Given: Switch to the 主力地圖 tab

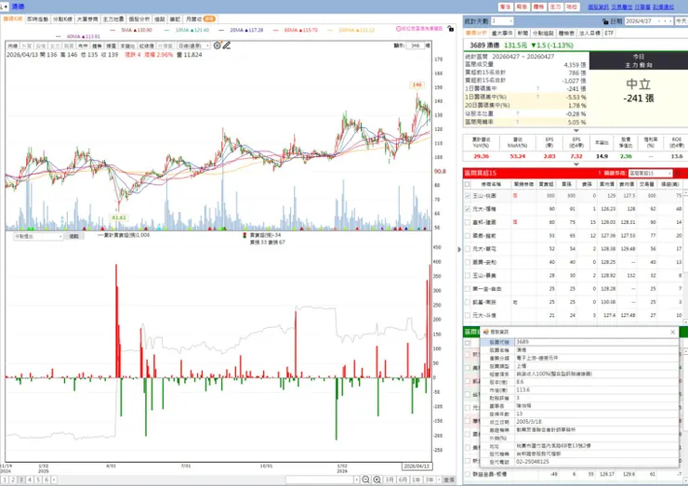Looking at the screenshot, I should [x=113, y=20].
